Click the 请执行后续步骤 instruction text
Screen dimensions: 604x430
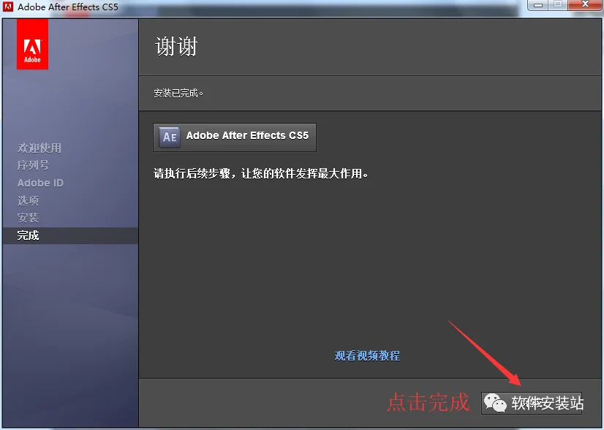pyautogui.click(x=261, y=174)
